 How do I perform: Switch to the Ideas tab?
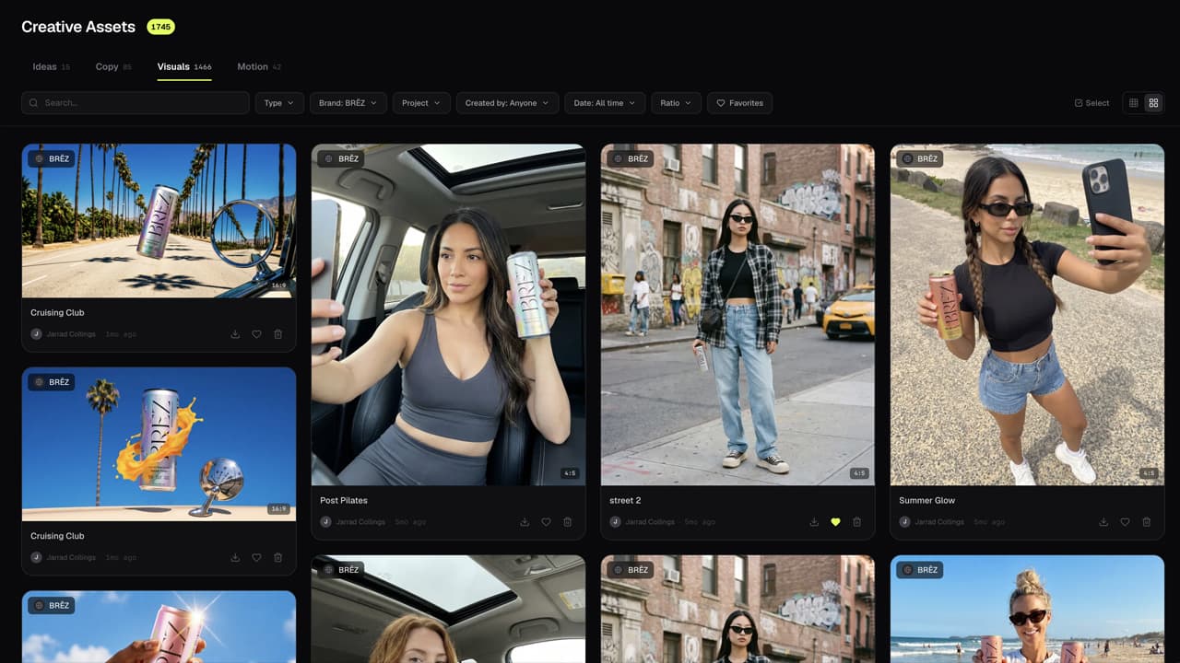pos(51,66)
